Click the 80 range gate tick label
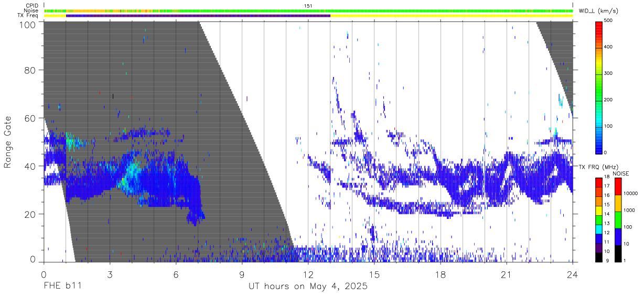 (x=30, y=71)
